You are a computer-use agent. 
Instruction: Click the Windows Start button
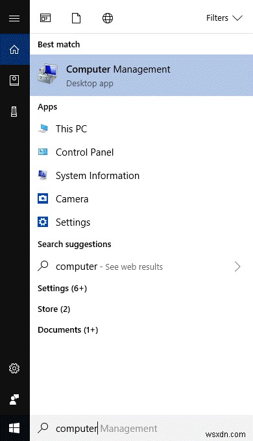click(14, 428)
